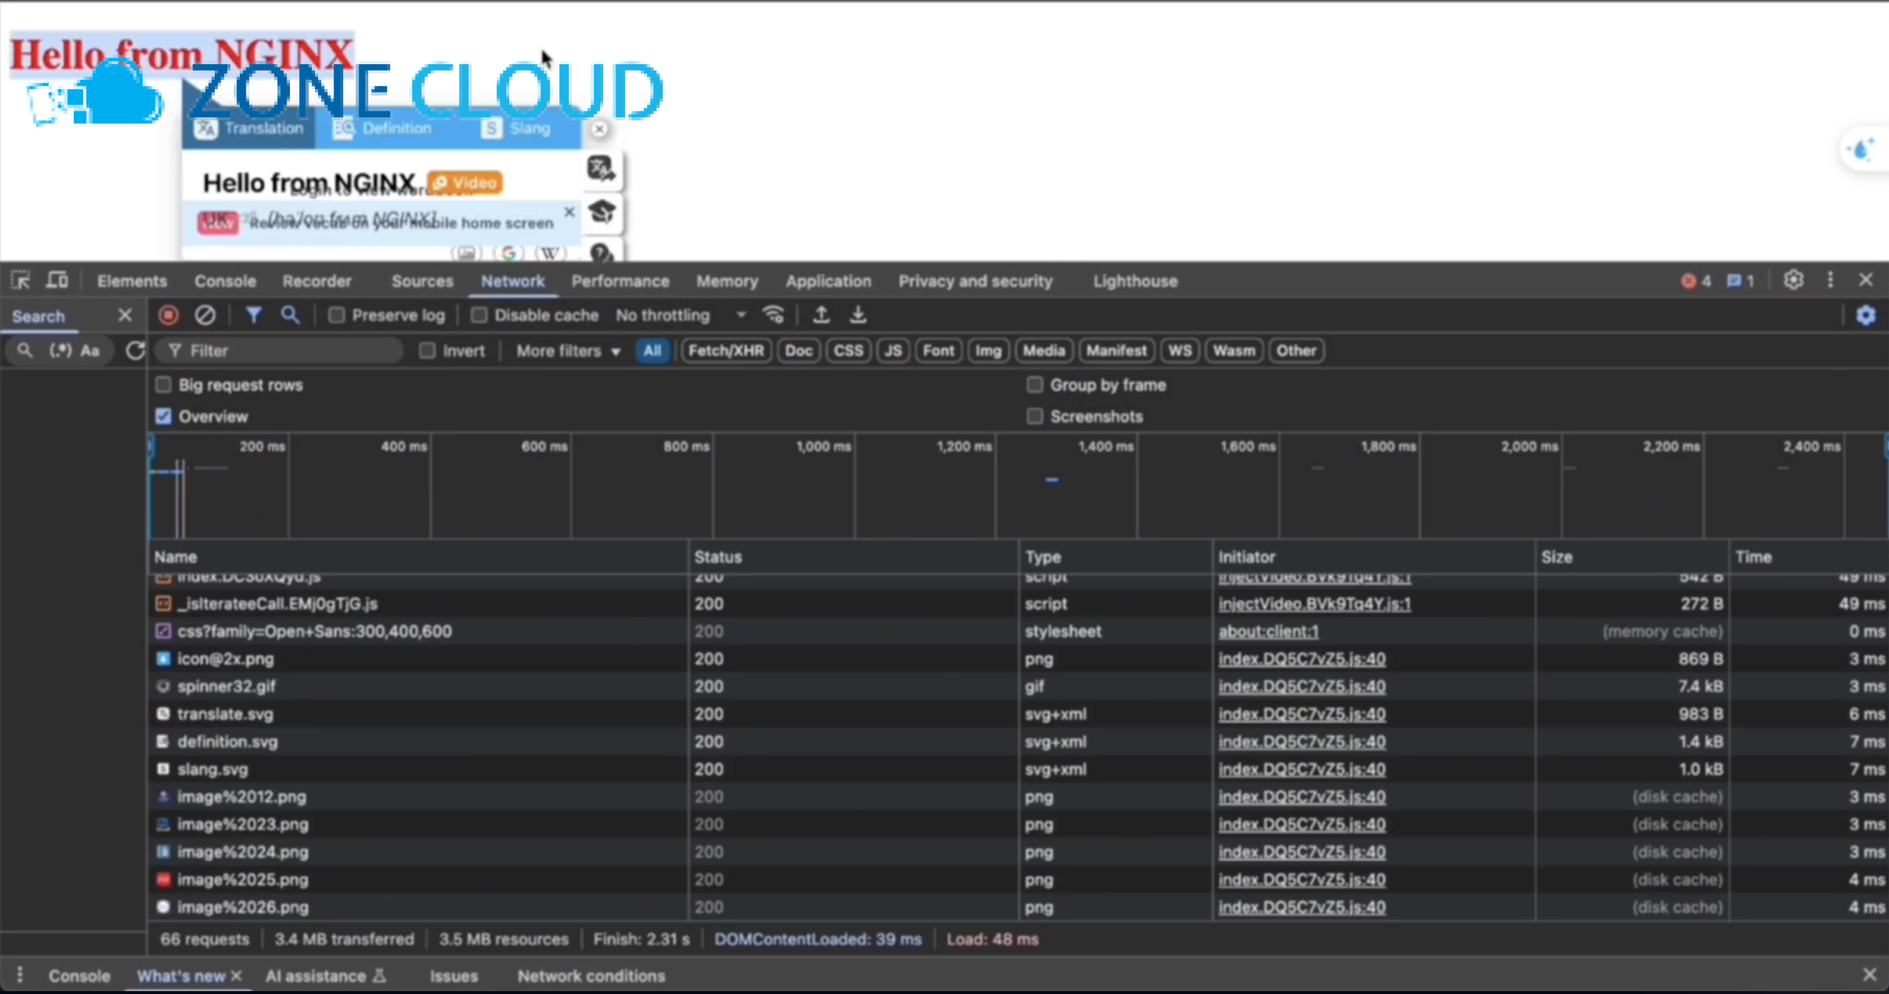Viewport: 1889px width, 994px height.
Task: Open the Lighthouse tab
Action: tap(1135, 281)
